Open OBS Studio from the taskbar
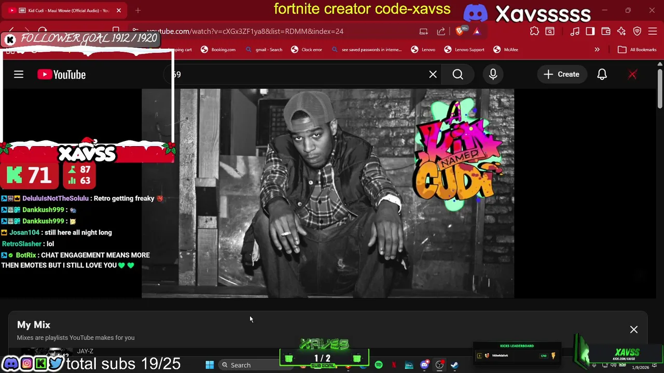This screenshot has height=373, width=664. (439, 365)
